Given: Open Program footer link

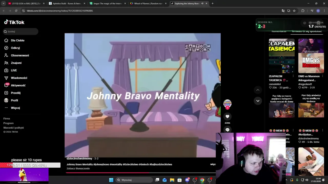Looking at the screenshot, I should click(8, 123).
